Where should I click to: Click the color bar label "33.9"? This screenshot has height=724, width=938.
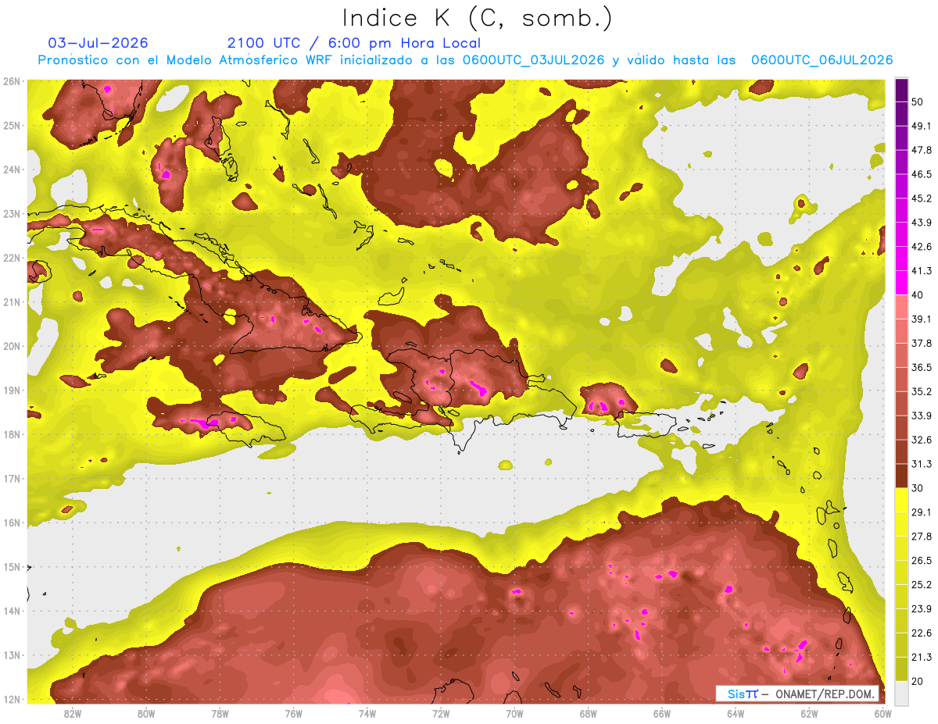point(922,415)
